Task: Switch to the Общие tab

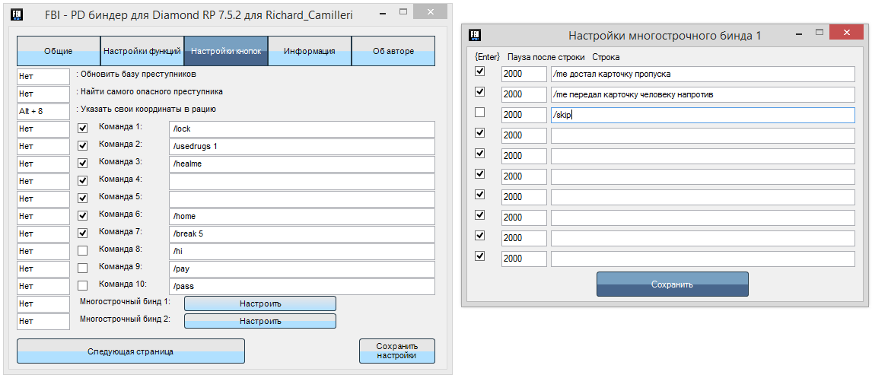Action: [x=59, y=51]
